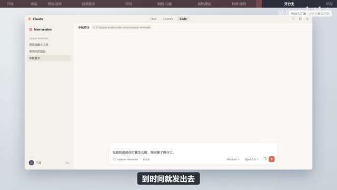Screen dimensions: 337x190
Task: Click the Local environment label
Action: [x=146, y=159]
